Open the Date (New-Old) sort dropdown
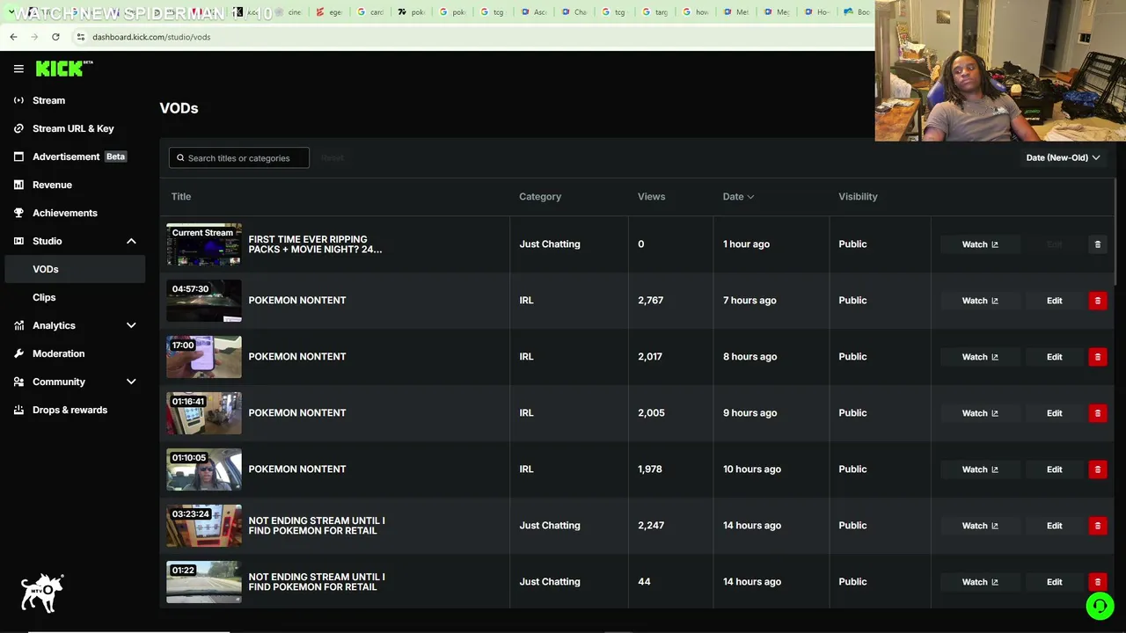Viewport: 1126px width, 633px height. tap(1063, 157)
